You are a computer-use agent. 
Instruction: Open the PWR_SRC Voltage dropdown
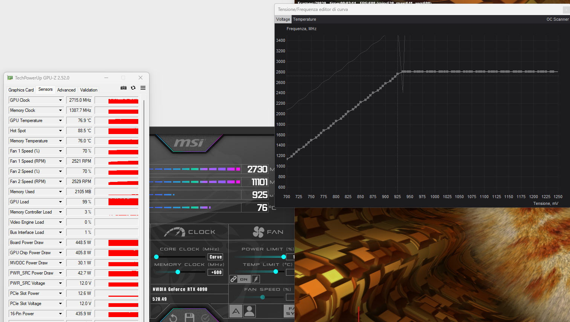60,283
